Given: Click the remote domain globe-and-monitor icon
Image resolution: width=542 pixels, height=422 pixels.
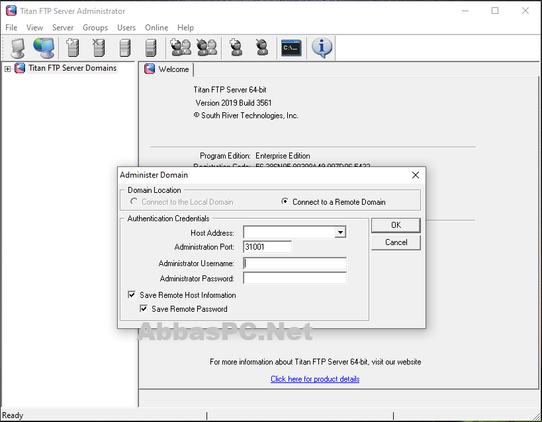Looking at the screenshot, I should (x=44, y=48).
